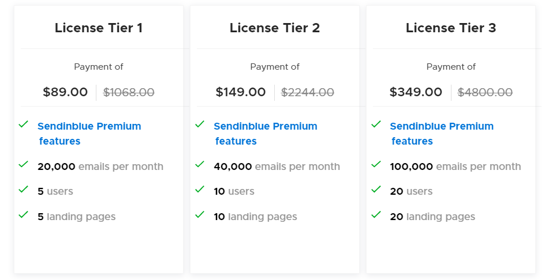Open Sendinblue Premium features link in Tier 2

click(x=266, y=134)
